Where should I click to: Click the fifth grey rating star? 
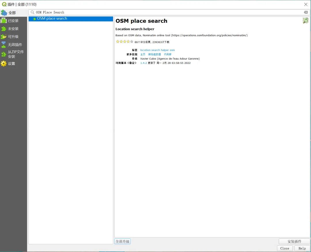(x=132, y=42)
